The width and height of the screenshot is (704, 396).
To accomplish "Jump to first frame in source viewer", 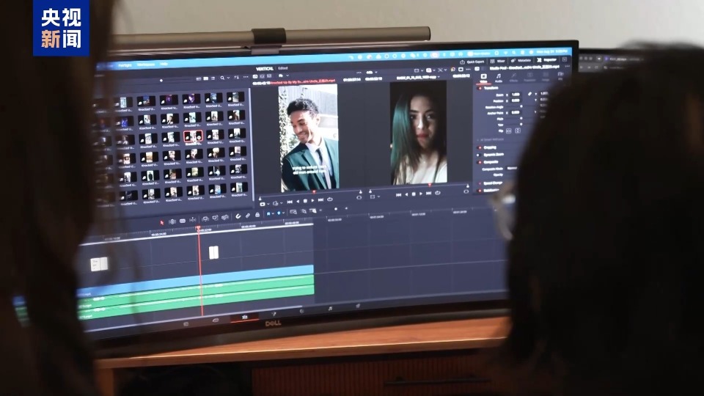I will (x=289, y=202).
